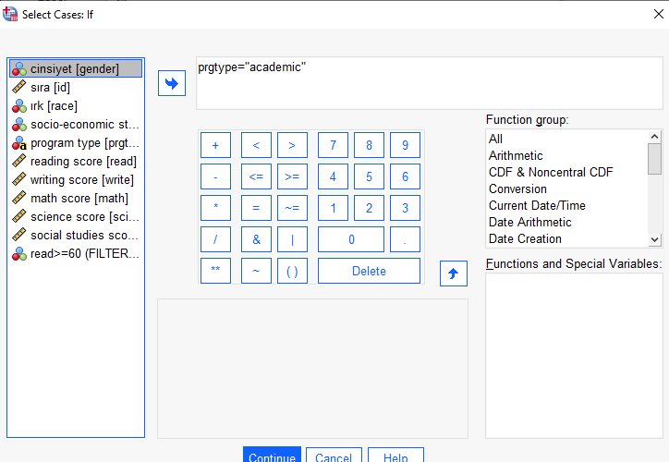Choose CDF & Noncentral CDF function group
The width and height of the screenshot is (669, 462).
click(551, 173)
